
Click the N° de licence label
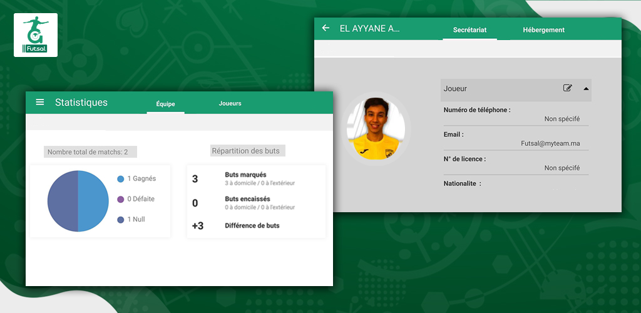(465, 159)
